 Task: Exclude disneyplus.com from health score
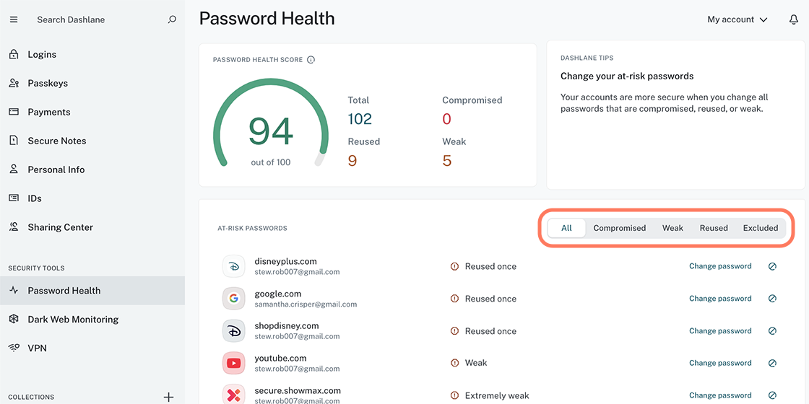772,266
